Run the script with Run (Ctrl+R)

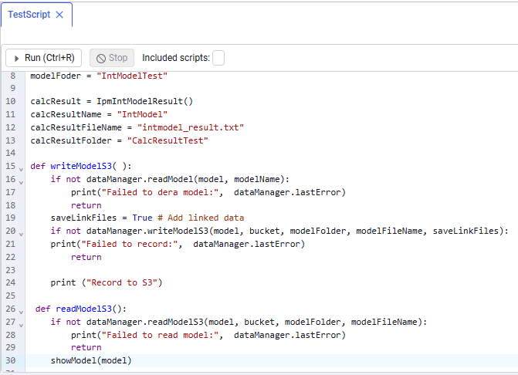[43, 58]
